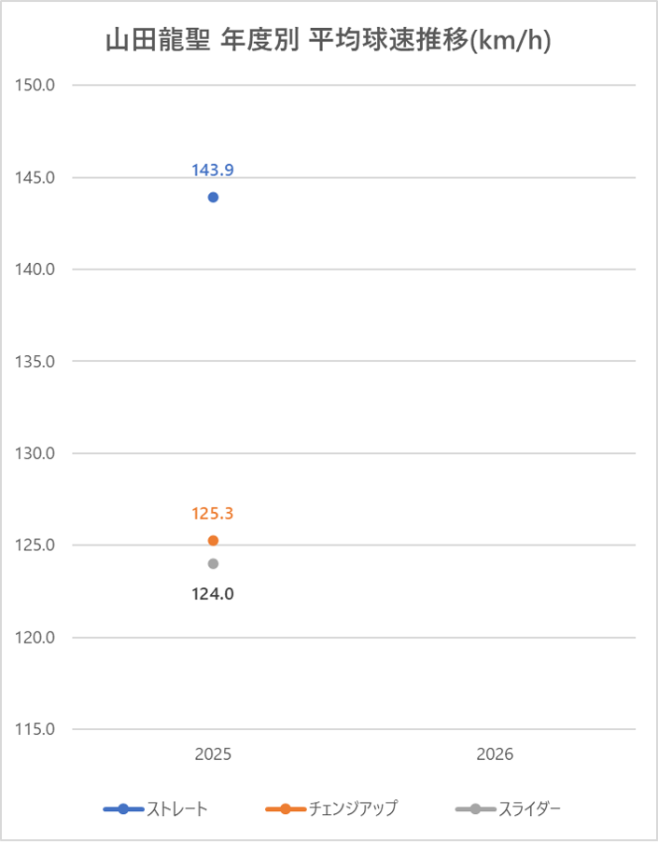Click the 143.9 data label
This screenshot has height=842, width=658.
[213, 170]
